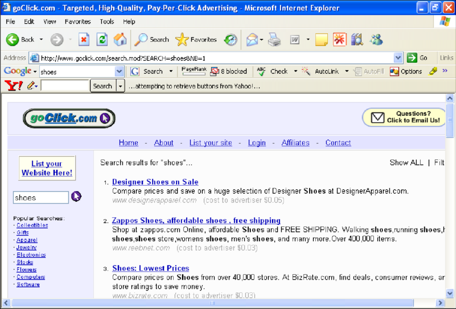Open the Mail icon dropdown arrow
456x309 pixels.
pos(261,40)
